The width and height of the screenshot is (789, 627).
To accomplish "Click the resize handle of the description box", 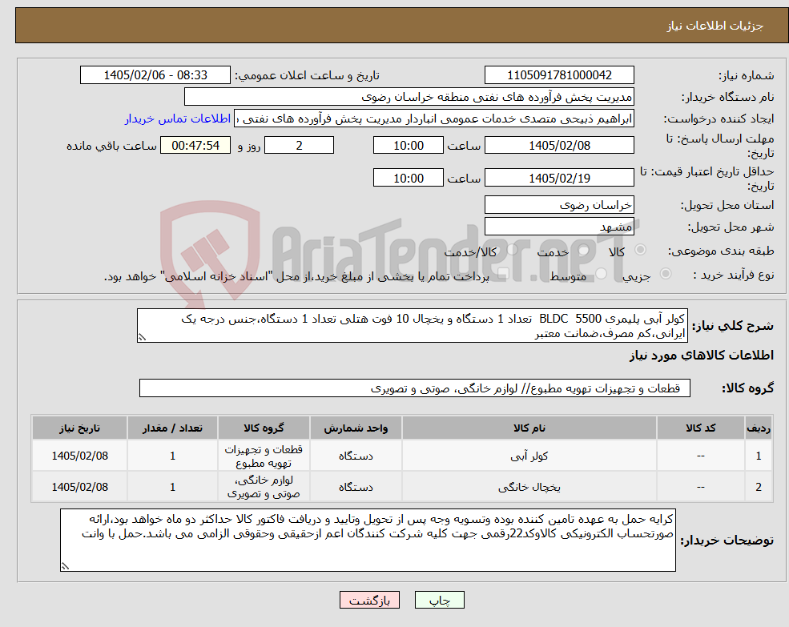I will click(x=142, y=338).
